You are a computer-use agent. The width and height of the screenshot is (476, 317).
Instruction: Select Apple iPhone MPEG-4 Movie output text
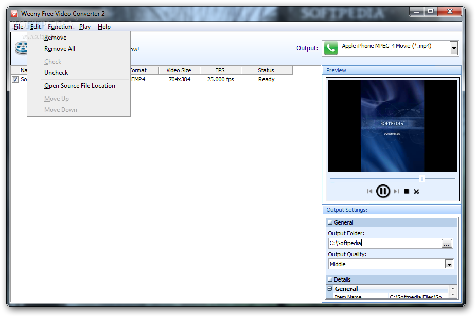386,46
